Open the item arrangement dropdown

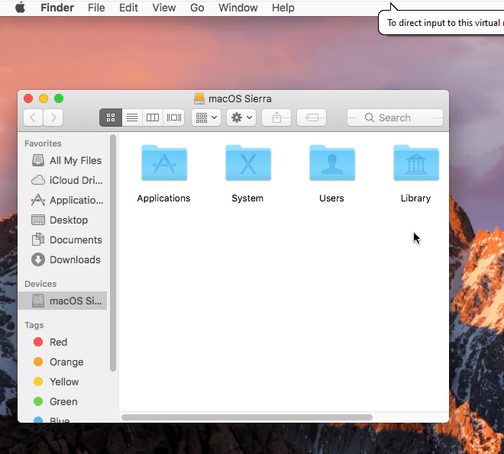pos(206,118)
